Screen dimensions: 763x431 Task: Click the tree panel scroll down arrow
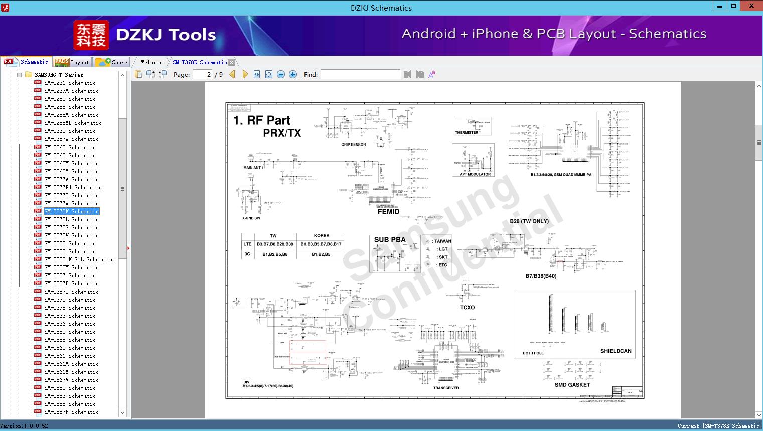pyautogui.click(x=122, y=413)
